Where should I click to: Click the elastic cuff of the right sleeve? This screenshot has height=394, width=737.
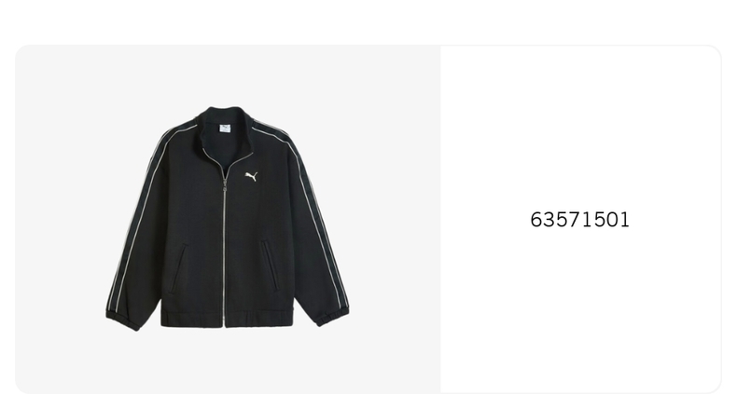pos(333,316)
